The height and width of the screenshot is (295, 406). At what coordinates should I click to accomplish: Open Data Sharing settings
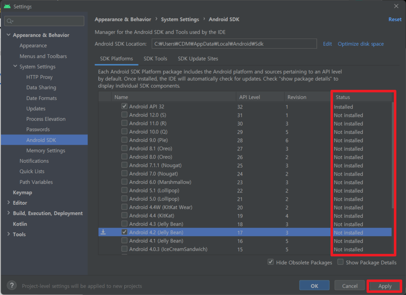(x=41, y=87)
